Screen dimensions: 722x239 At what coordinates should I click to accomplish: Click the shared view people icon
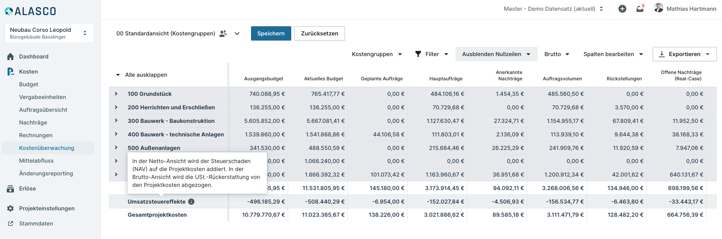223,33
